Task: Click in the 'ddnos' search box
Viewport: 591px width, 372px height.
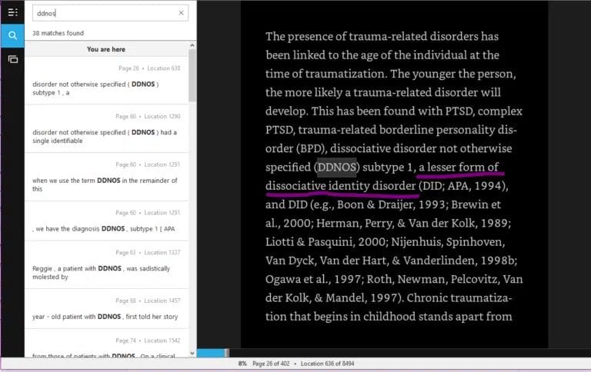Action: [104, 13]
